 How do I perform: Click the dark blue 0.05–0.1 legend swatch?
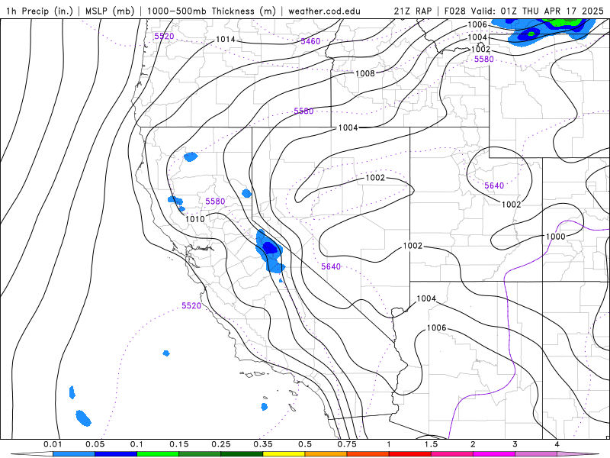click(116, 454)
